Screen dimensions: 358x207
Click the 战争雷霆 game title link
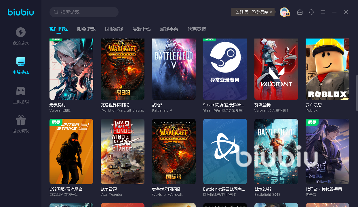(x=109, y=189)
